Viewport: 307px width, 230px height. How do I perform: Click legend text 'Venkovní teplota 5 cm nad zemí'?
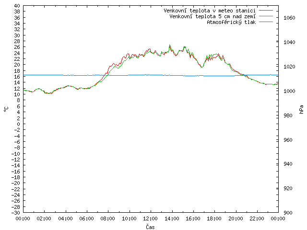pos(213,16)
